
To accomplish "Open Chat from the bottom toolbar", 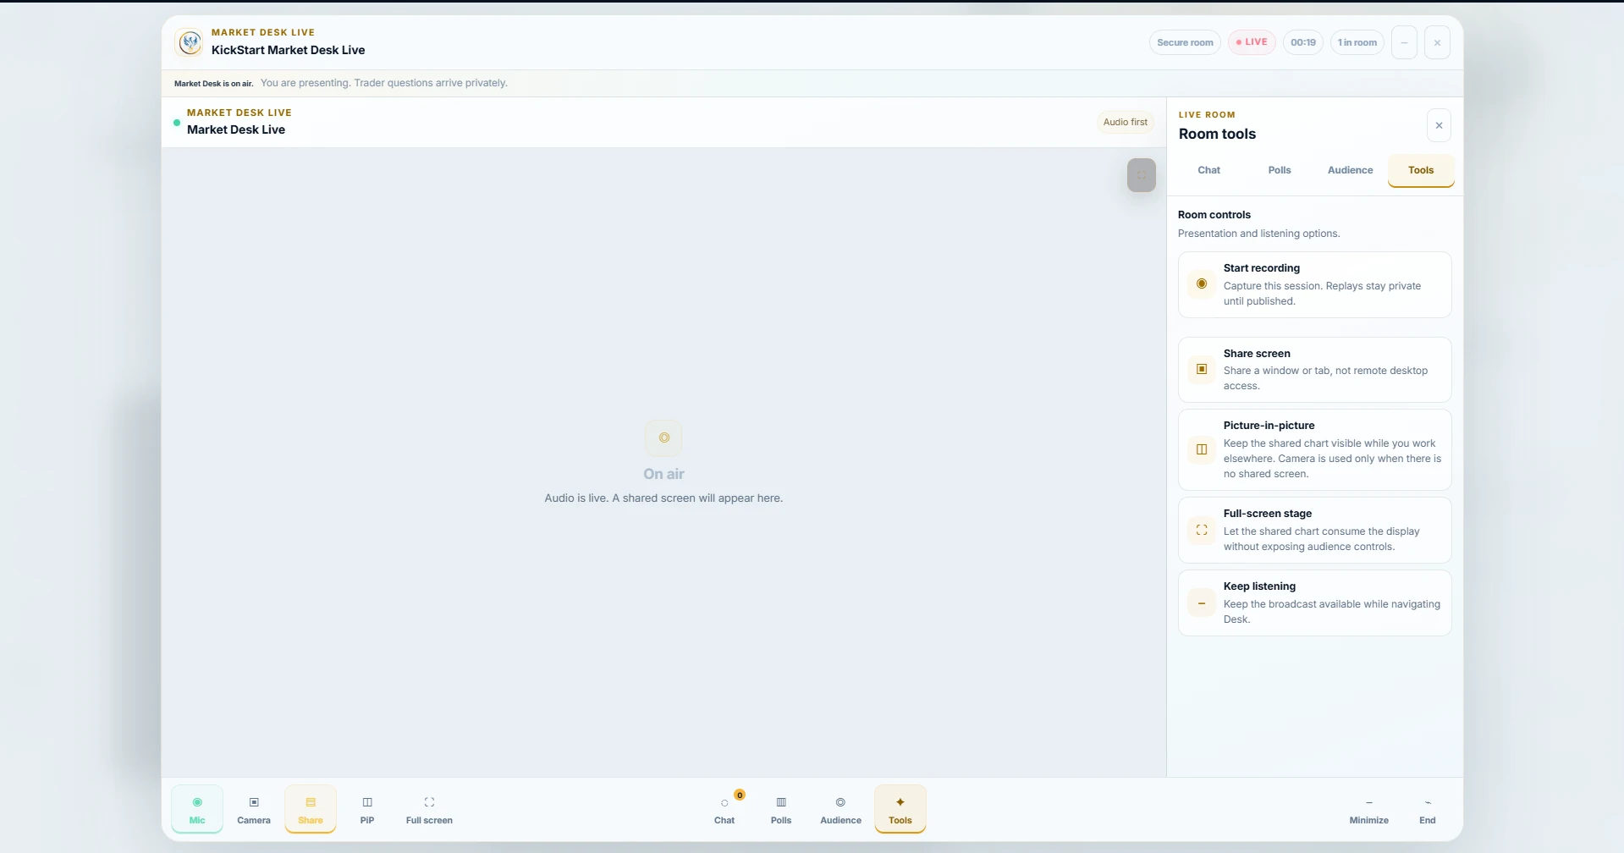I will coord(724,809).
